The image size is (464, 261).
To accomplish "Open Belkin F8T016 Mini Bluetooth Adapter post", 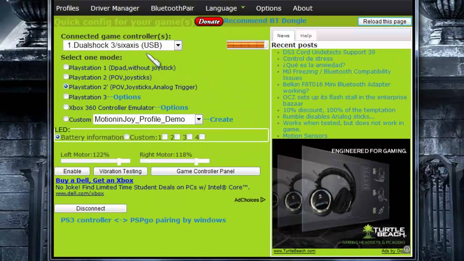I will tap(337, 87).
